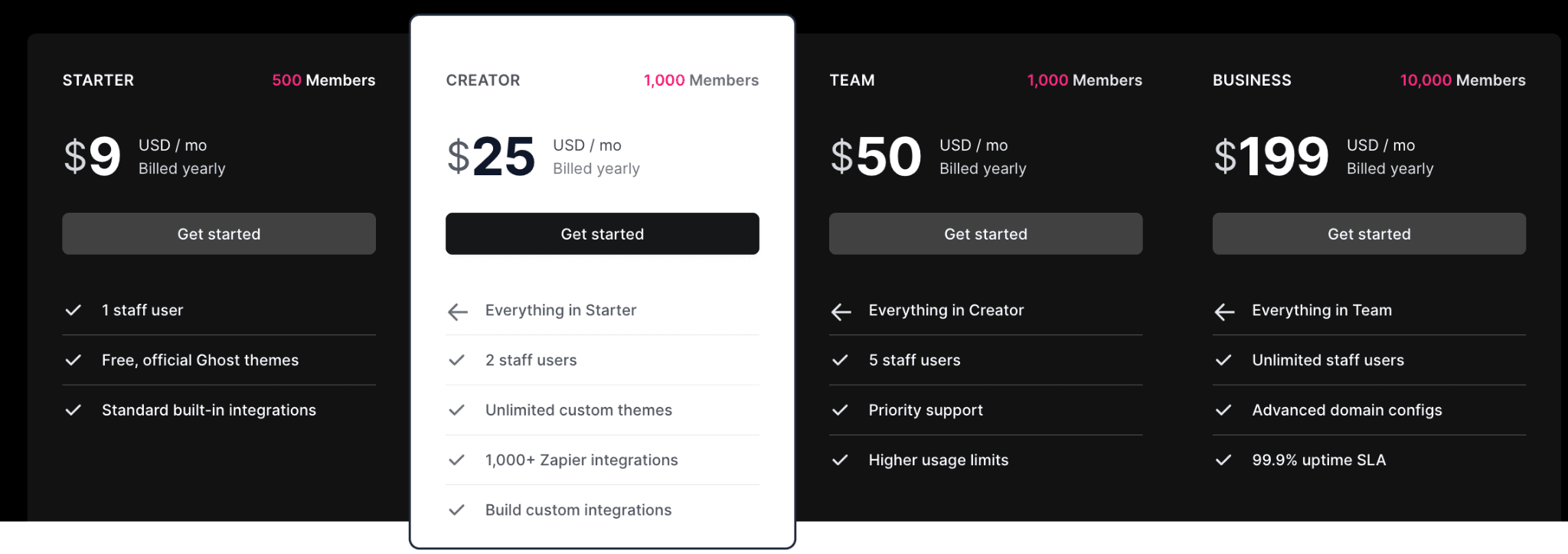Image resolution: width=1568 pixels, height=554 pixels.
Task: Click the arrow icon next to Everything in Creator
Action: 841,311
